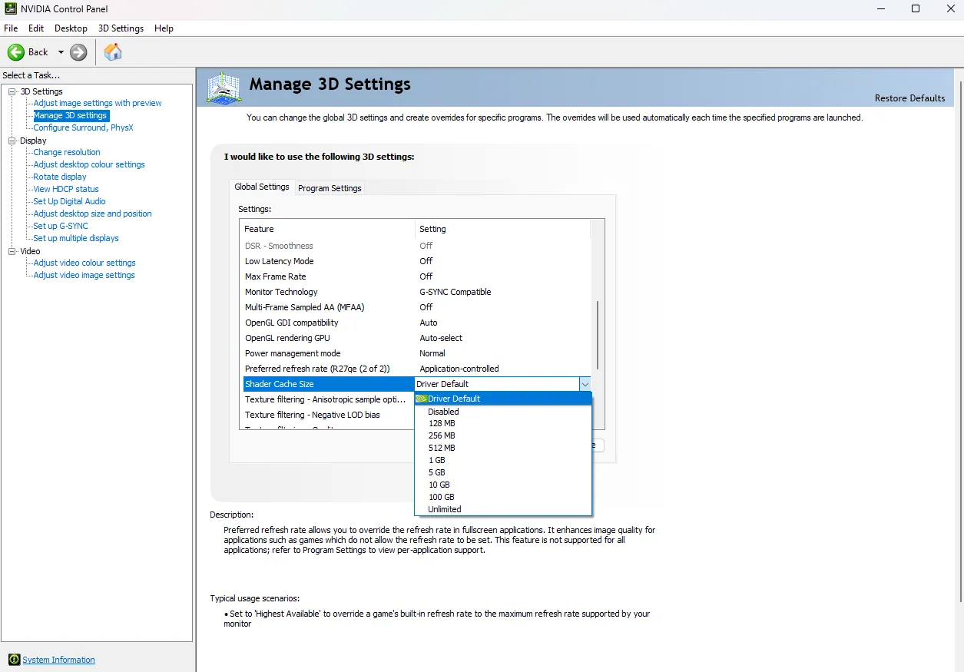
Task: Click the Forward arrow icon in toolbar
Action: [78, 52]
